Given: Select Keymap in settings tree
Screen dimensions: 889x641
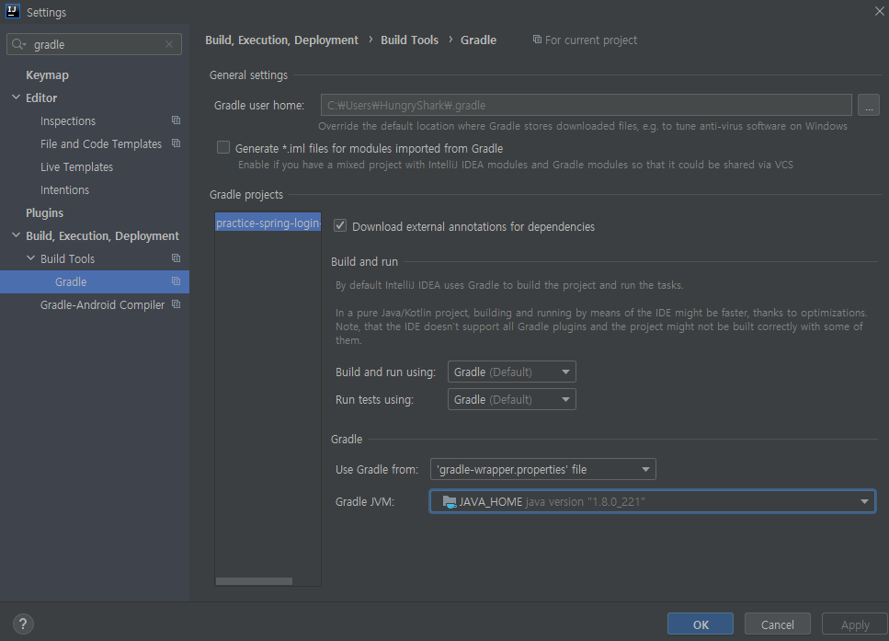Looking at the screenshot, I should pos(47,74).
